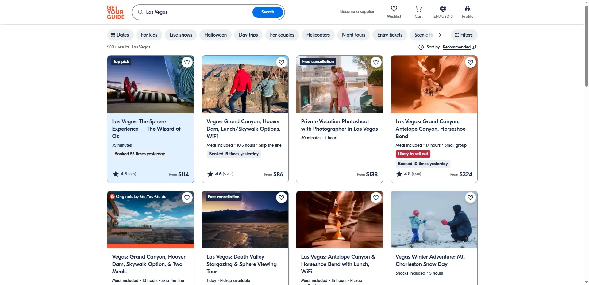Open the Become a supplier link

click(357, 12)
